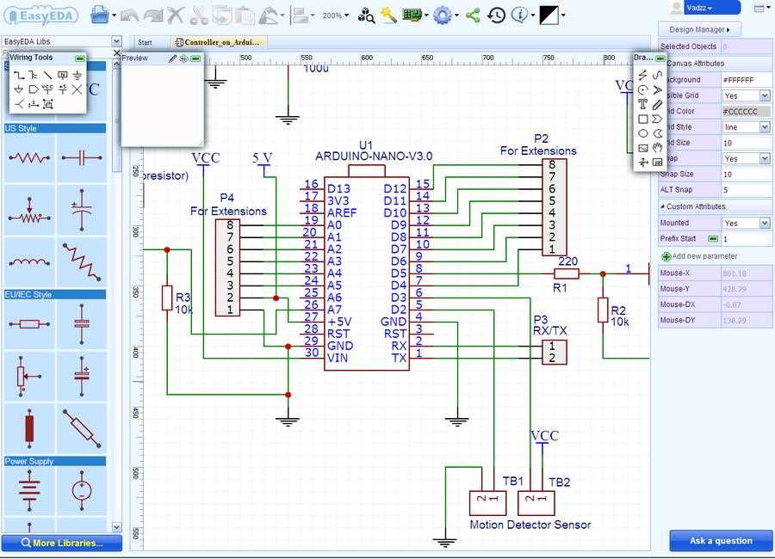The height and width of the screenshot is (559, 775).
Task: Select the Text tool in Drawing Tools
Action: coord(642,104)
